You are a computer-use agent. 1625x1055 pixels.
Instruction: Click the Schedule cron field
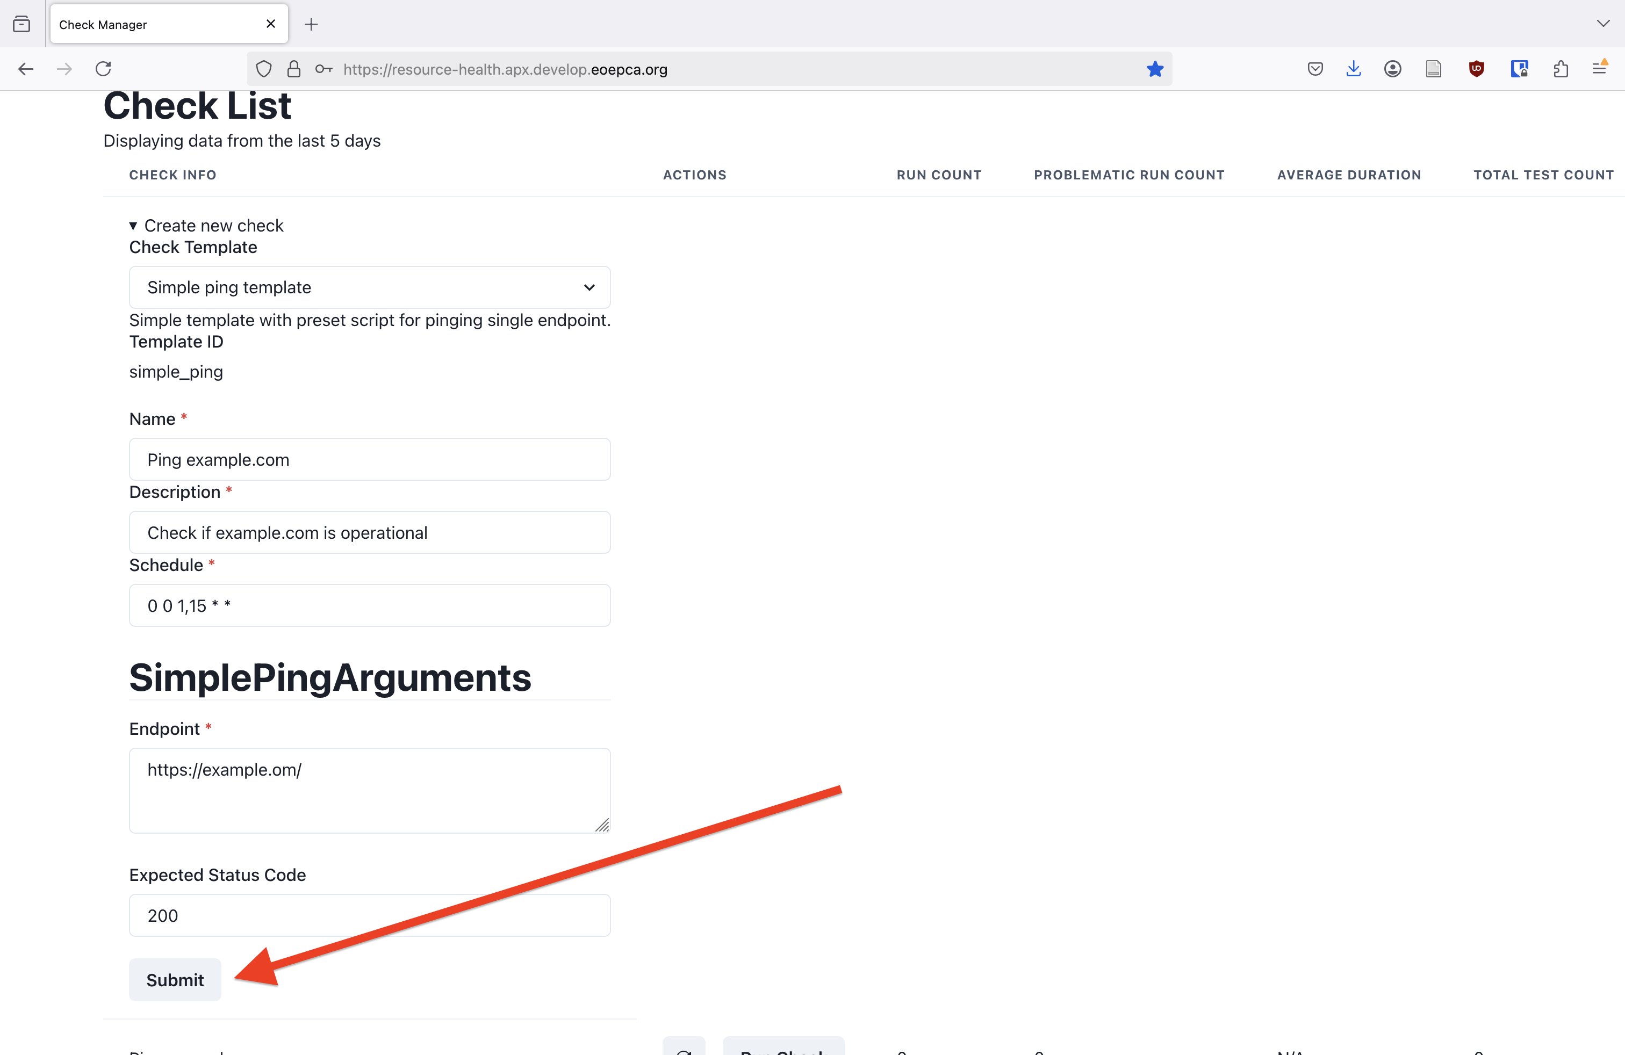(369, 605)
